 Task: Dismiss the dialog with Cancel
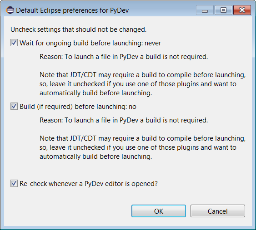(x=218, y=211)
